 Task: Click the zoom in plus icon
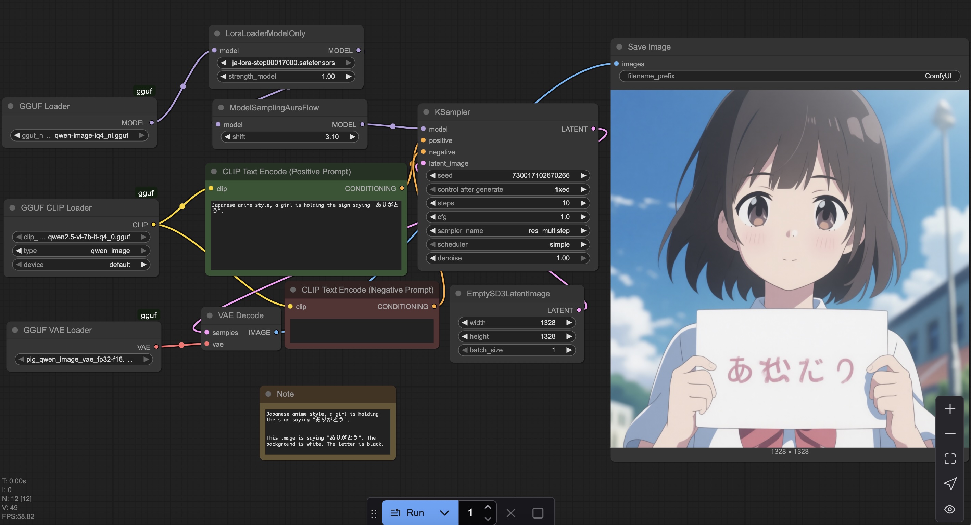[x=949, y=409]
